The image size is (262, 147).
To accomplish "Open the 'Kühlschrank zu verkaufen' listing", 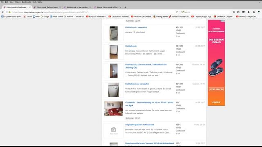I will pyautogui.click(x=137, y=84).
